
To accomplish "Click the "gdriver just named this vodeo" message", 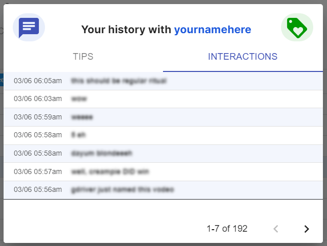I will click(x=122, y=189).
